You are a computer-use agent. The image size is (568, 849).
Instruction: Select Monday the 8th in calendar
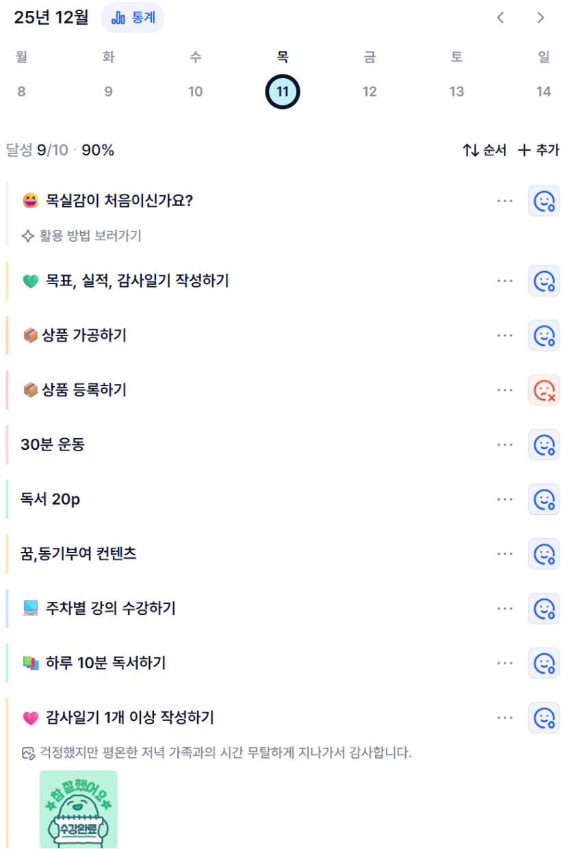tap(21, 92)
